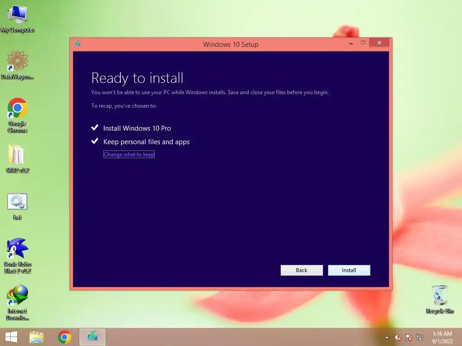The width and height of the screenshot is (462, 346).
Task: Select the Sonic Robo Blast 2 v2.2 shortcut
Action: pos(18,255)
